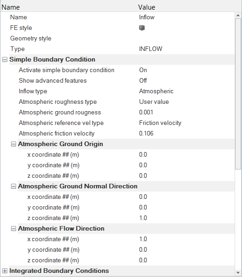The image size is (242, 277).
Task: Collapse the Atmospheric Ground Origin group
Action: [x=13, y=144]
